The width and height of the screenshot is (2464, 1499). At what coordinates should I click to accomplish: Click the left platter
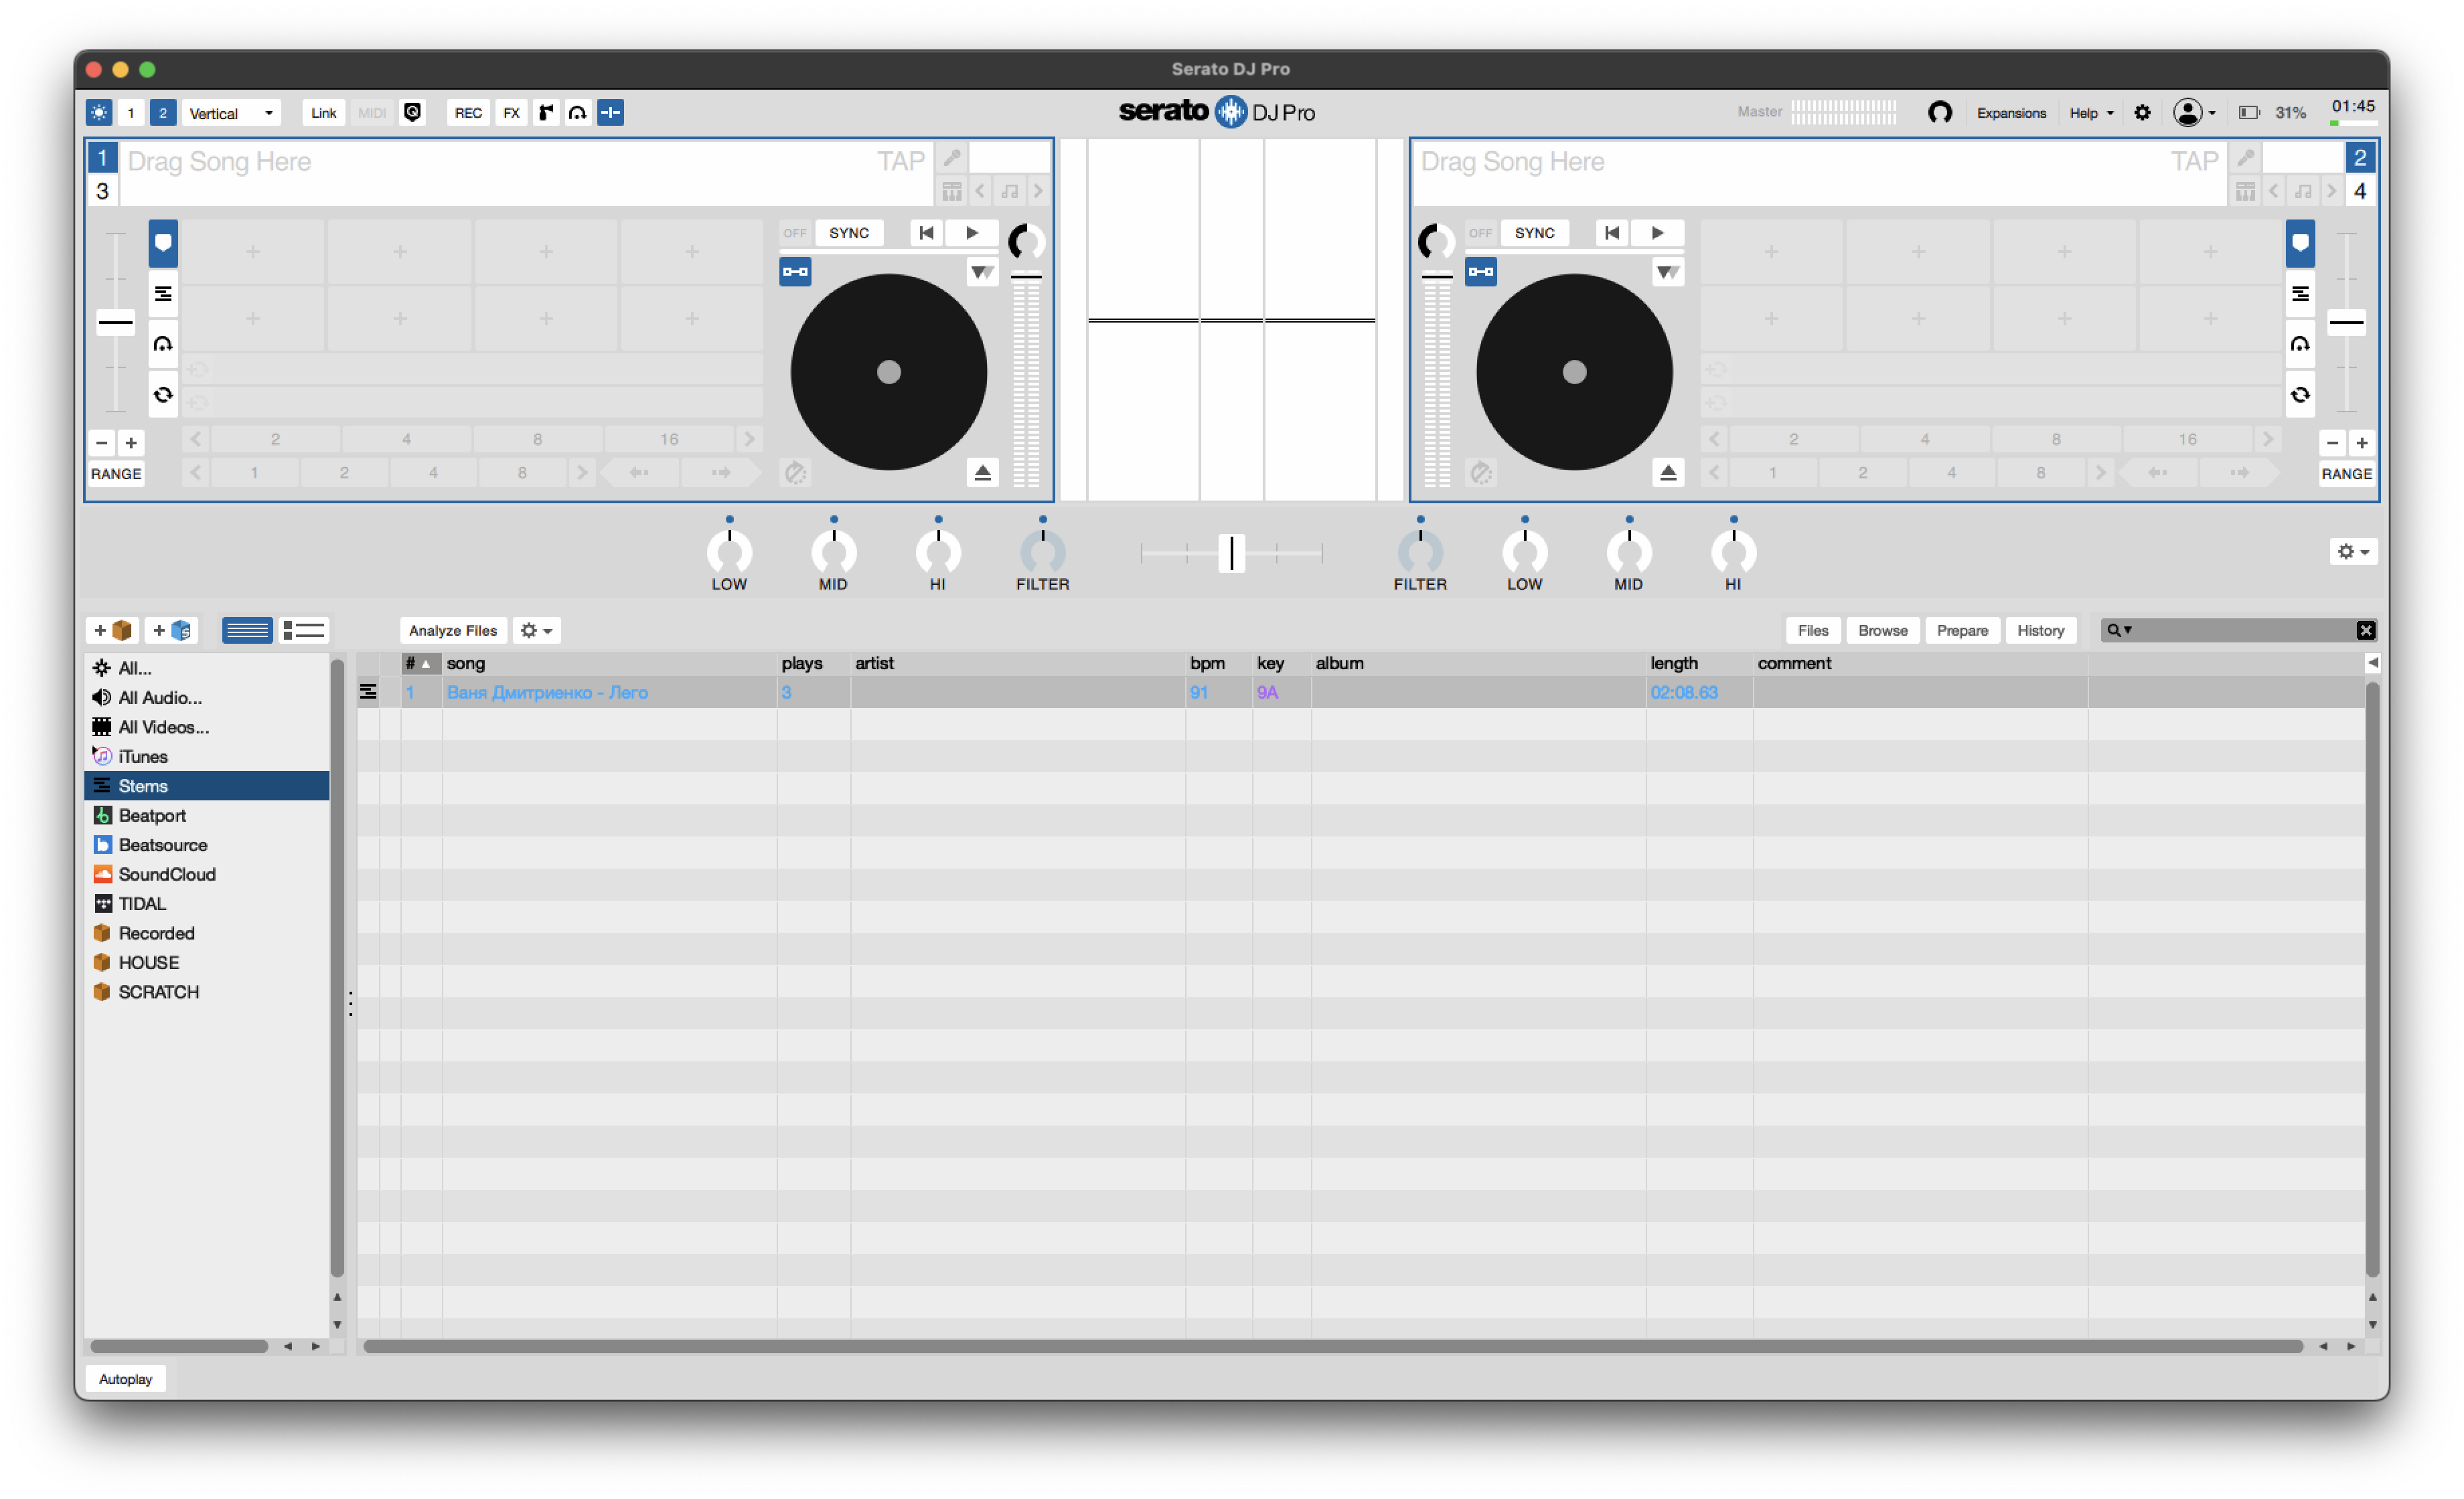pyautogui.click(x=889, y=372)
